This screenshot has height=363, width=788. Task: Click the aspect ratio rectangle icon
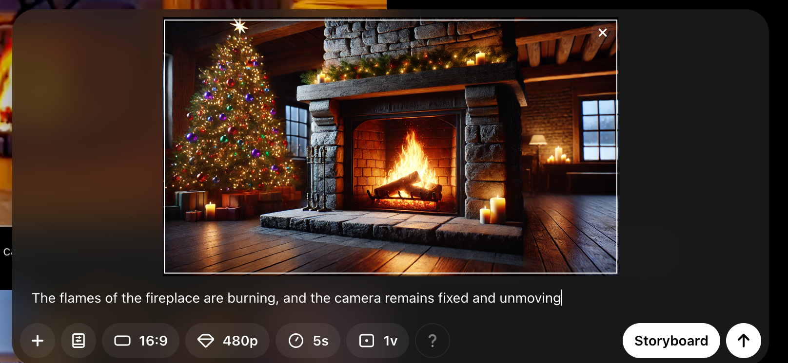point(122,341)
